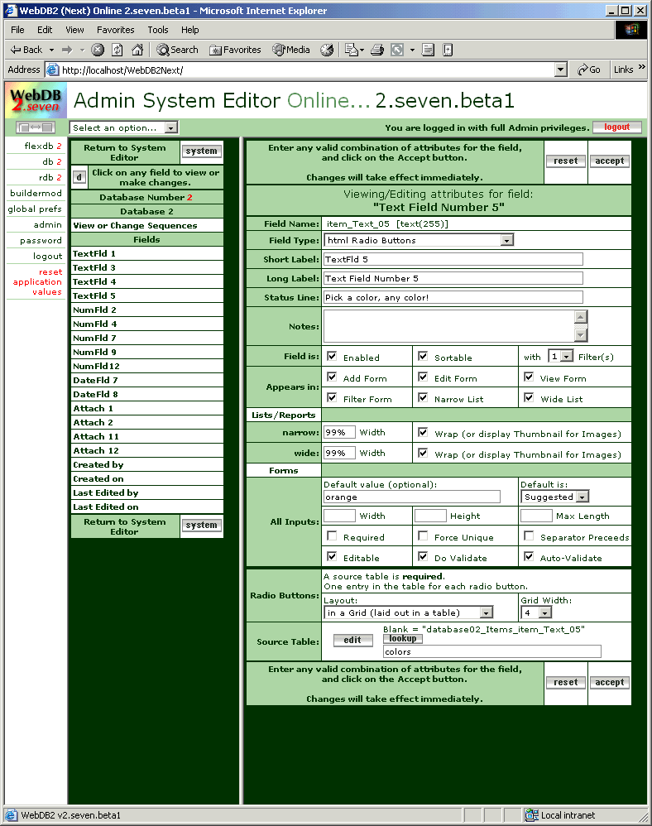Check the Force Unique checkbox
Viewport: 652px width, 826px height.
coord(423,535)
